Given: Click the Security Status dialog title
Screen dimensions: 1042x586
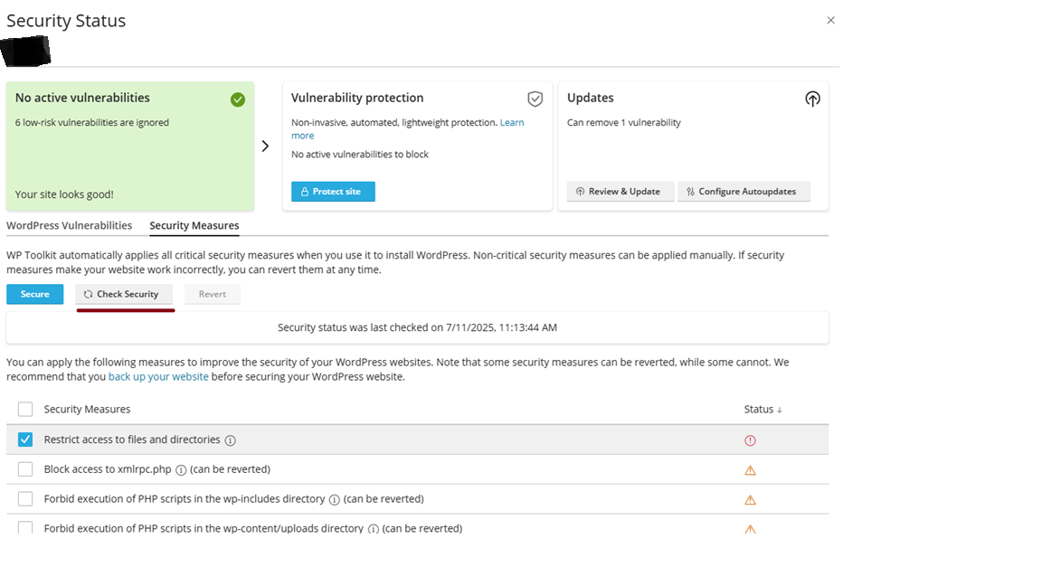Looking at the screenshot, I should [x=66, y=21].
